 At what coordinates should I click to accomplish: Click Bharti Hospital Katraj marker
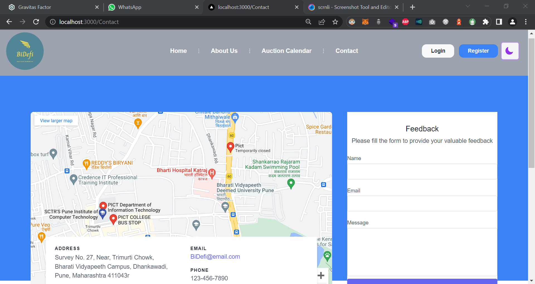(x=212, y=173)
